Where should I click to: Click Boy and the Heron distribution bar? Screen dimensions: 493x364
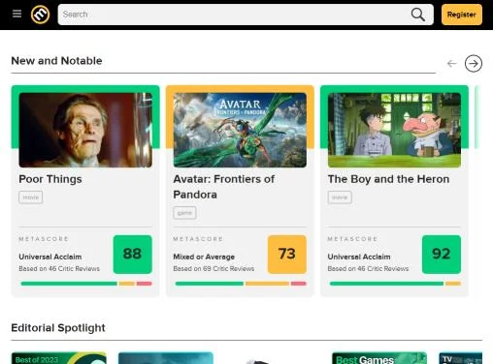(x=395, y=284)
